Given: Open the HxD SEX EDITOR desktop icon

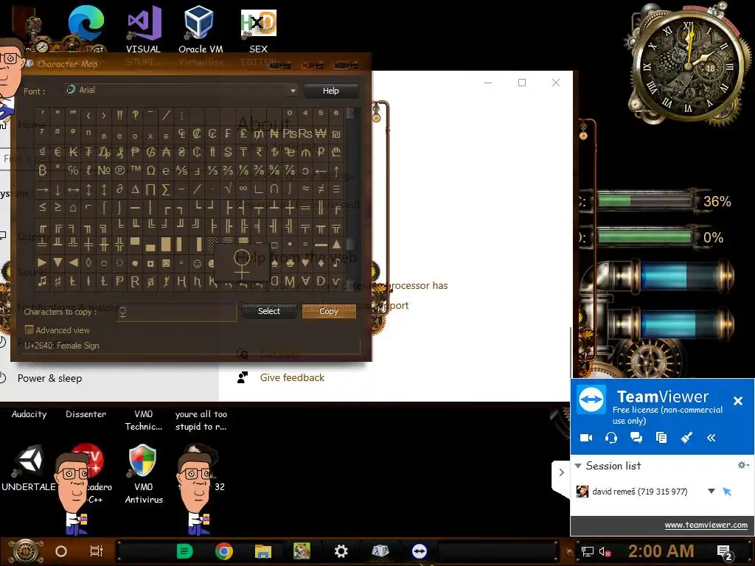Looking at the screenshot, I should pyautogui.click(x=259, y=24).
